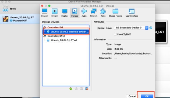The width and height of the screenshot is (170, 98).
Task: Click the Powered Off status text
Action: 20,21
